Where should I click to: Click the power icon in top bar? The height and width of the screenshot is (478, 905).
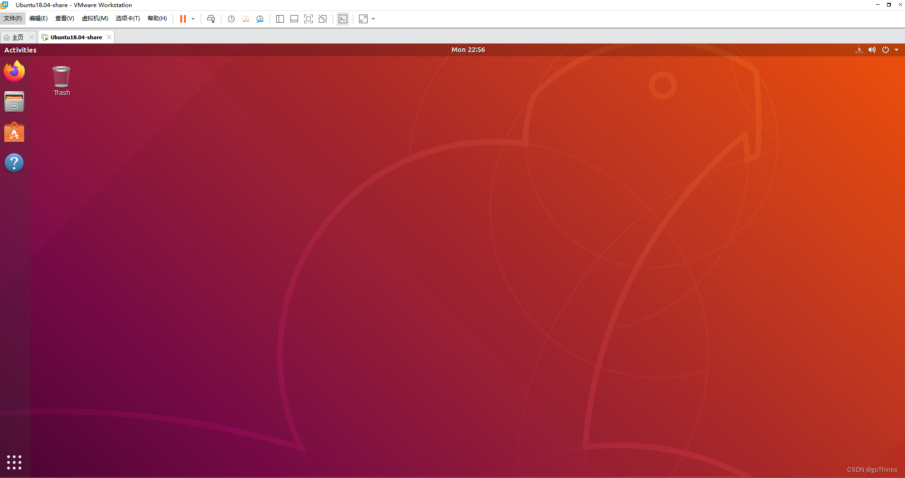(x=885, y=50)
